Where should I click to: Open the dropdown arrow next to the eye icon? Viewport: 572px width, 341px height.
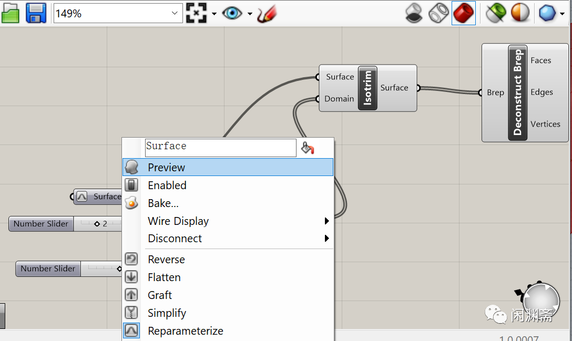250,14
